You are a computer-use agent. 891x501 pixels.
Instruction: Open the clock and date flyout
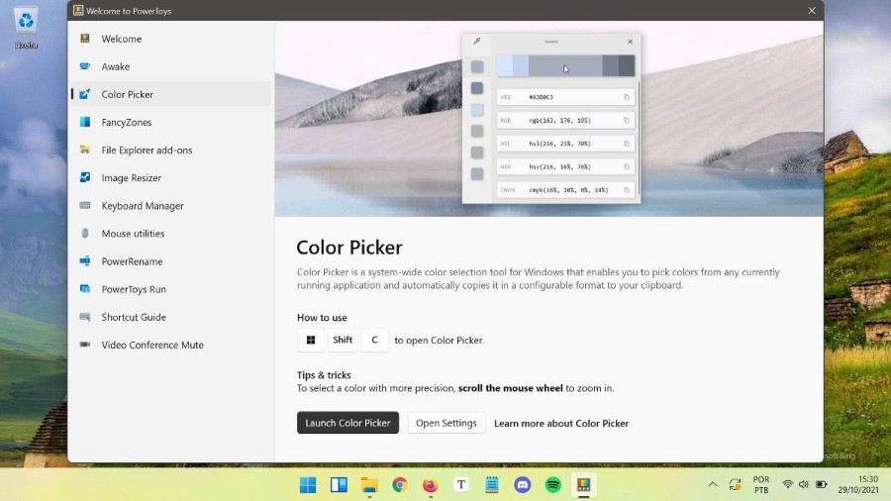pyautogui.click(x=858, y=484)
